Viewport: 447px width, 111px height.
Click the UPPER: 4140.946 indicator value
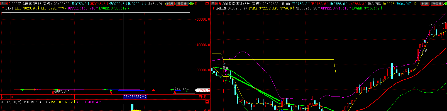tap(82, 8)
